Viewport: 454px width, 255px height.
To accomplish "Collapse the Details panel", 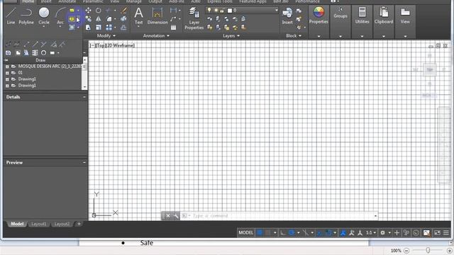I will pyautogui.click(x=84, y=97).
